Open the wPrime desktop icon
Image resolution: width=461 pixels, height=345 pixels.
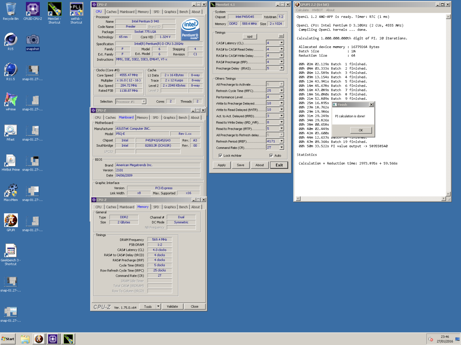pos(11,102)
